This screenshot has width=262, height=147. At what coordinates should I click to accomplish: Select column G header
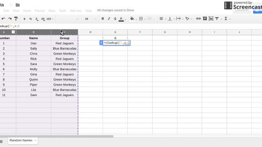click(x=165, y=32)
